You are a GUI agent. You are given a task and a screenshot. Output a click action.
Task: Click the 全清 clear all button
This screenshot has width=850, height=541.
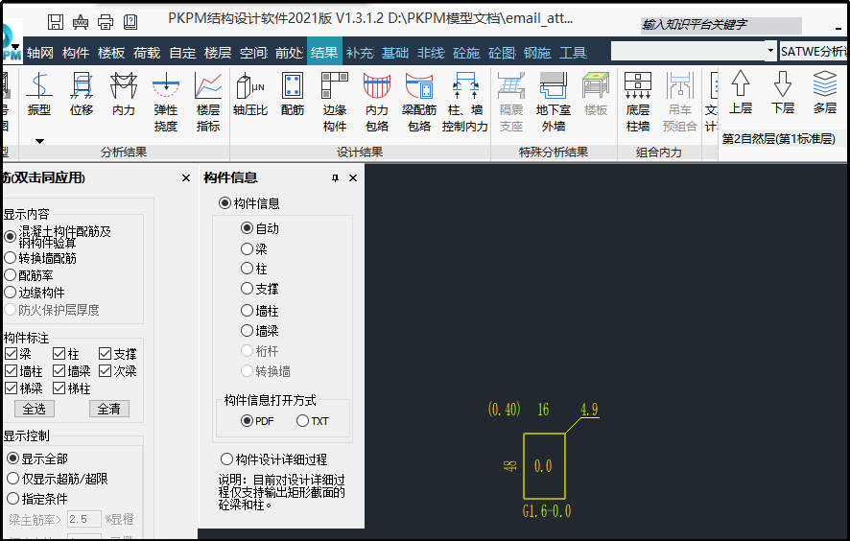(x=109, y=409)
